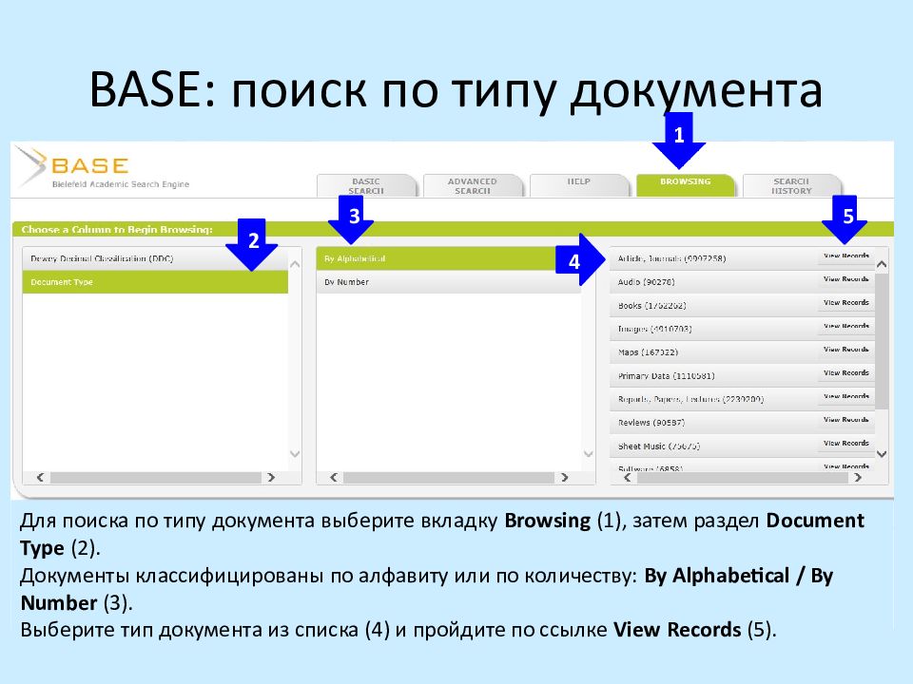Image resolution: width=913 pixels, height=684 pixels.
Task: Click scroll left arrow in middle column
Action: pyautogui.click(x=334, y=478)
